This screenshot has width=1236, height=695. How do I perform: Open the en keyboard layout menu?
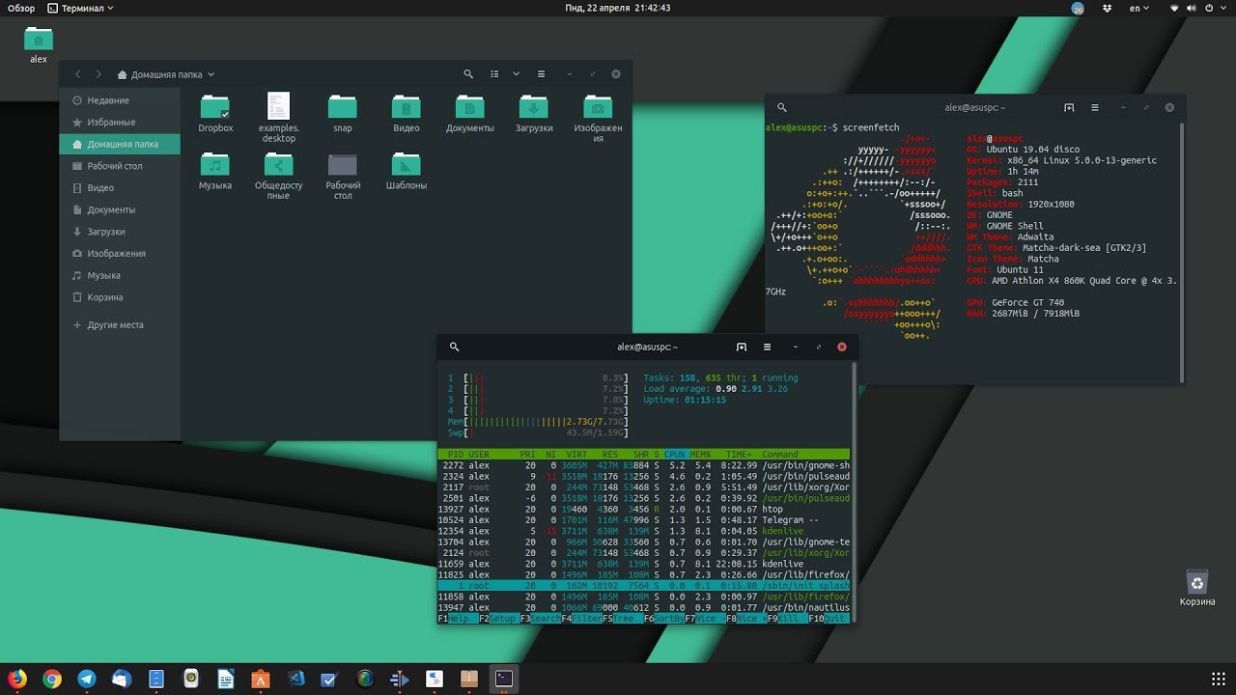[x=1139, y=8]
